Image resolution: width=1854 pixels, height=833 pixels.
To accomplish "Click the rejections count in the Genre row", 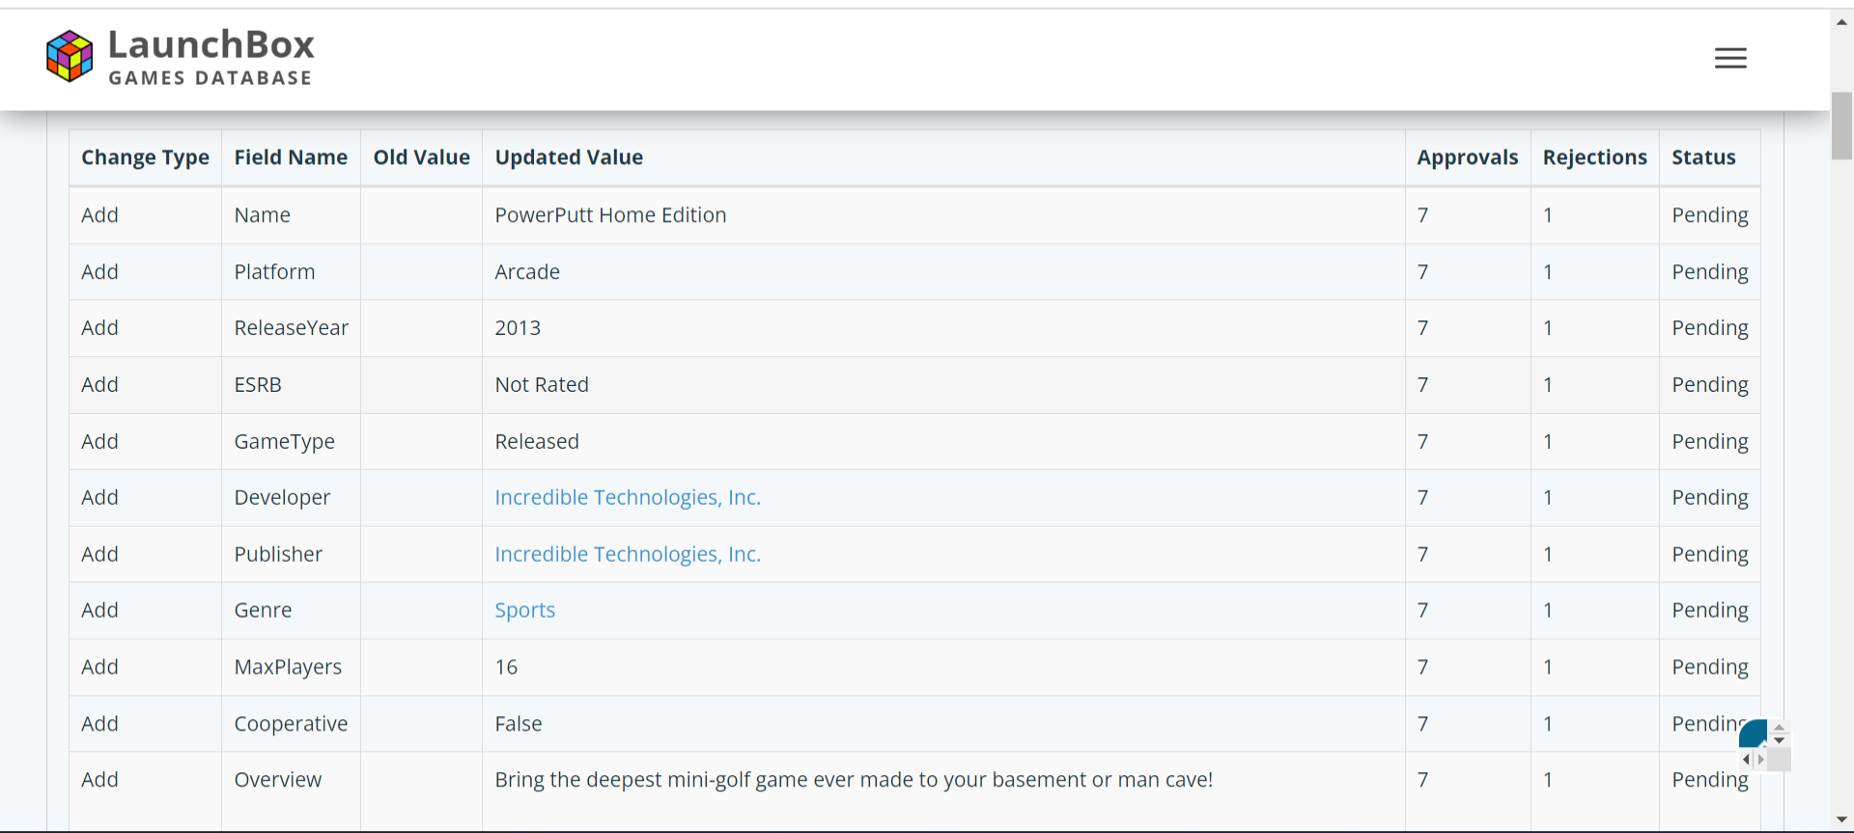I will coord(1548,610).
